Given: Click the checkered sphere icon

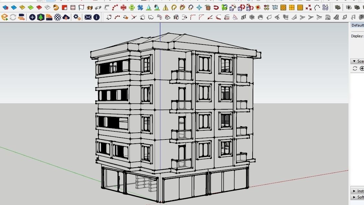Looking at the screenshot, I should (58, 17).
